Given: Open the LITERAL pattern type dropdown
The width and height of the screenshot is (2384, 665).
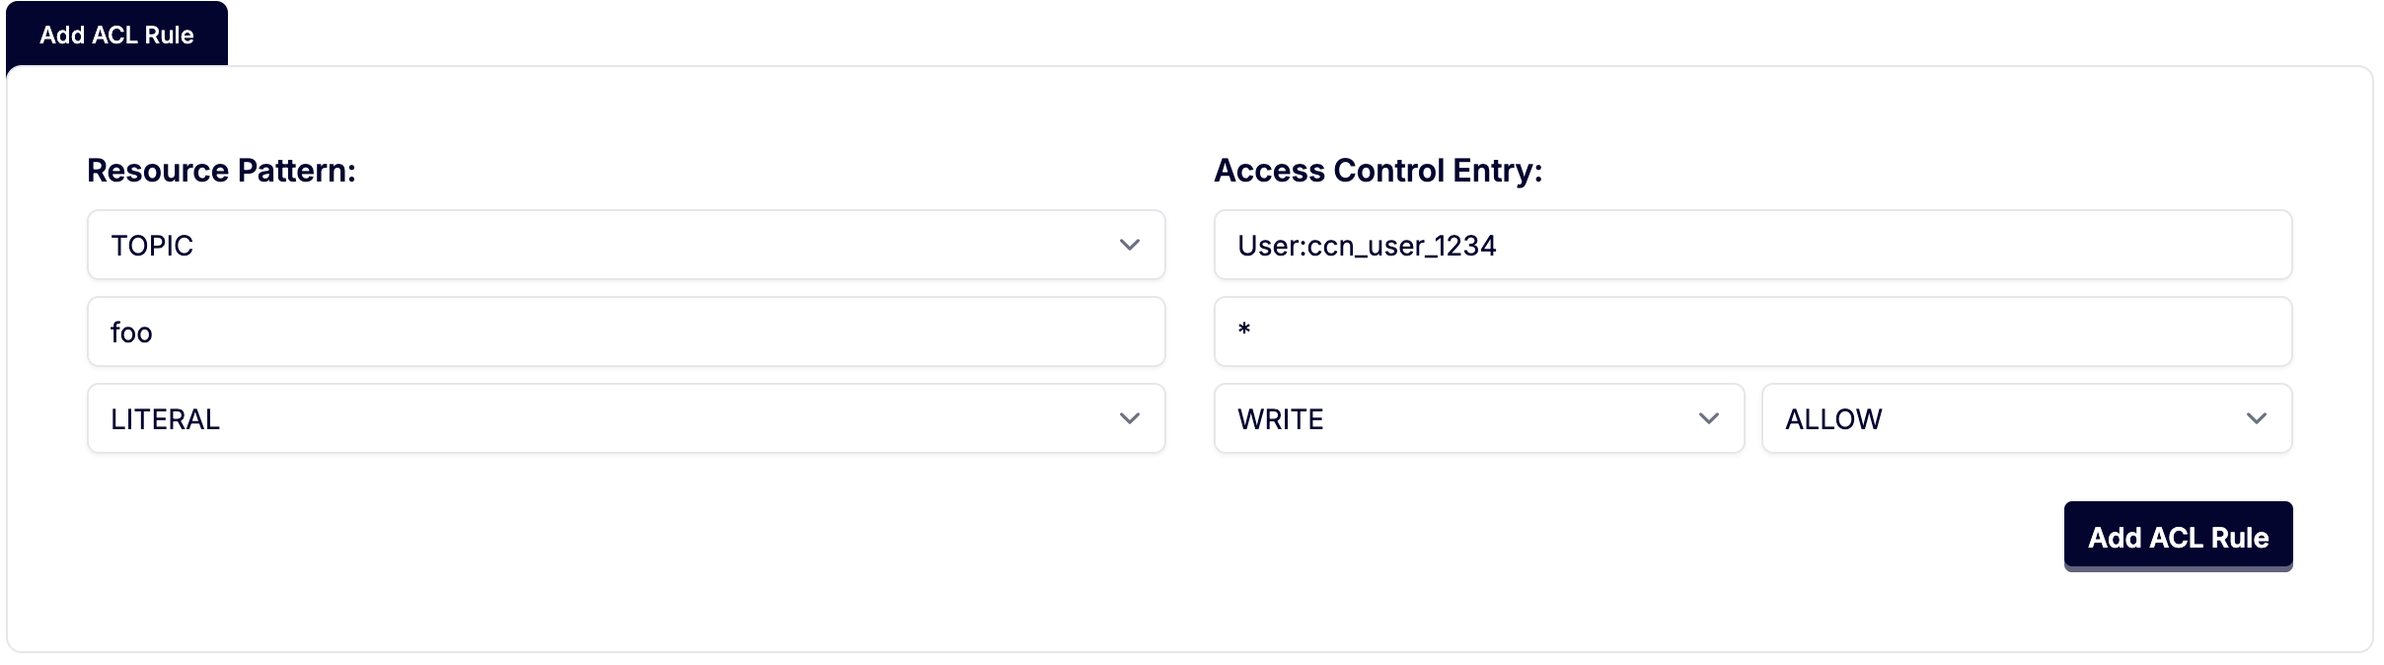Looking at the screenshot, I should coord(626,418).
